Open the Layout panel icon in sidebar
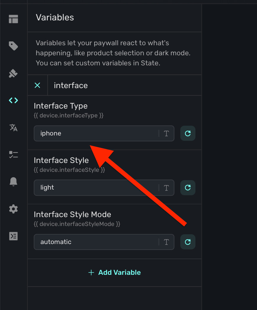 coord(13,19)
